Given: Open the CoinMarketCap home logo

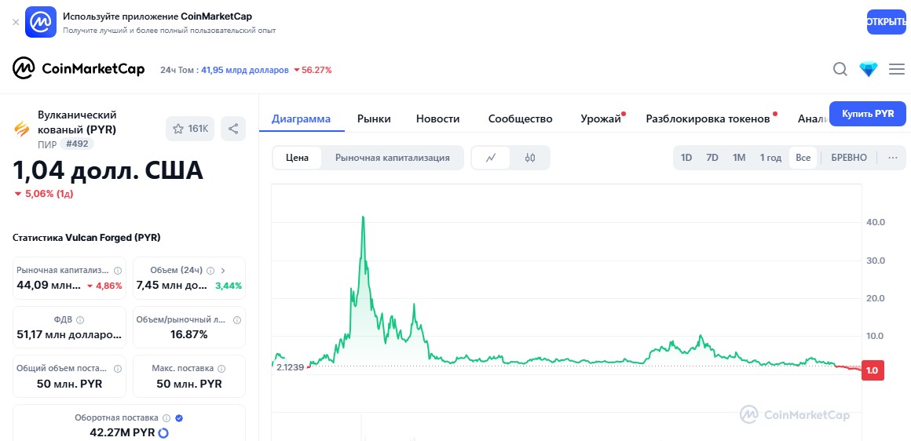Looking at the screenshot, I should tap(79, 69).
